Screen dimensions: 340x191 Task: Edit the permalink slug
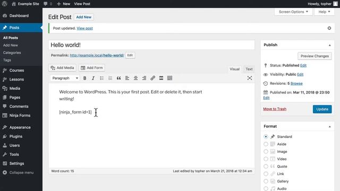click(x=130, y=55)
